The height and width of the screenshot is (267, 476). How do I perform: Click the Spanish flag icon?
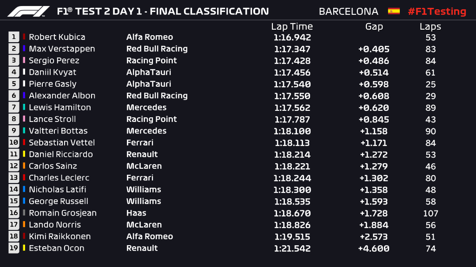click(x=394, y=12)
